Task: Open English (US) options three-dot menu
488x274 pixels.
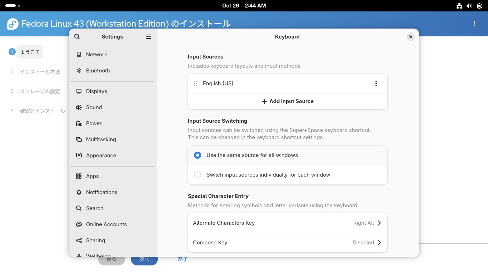Action: (376, 83)
